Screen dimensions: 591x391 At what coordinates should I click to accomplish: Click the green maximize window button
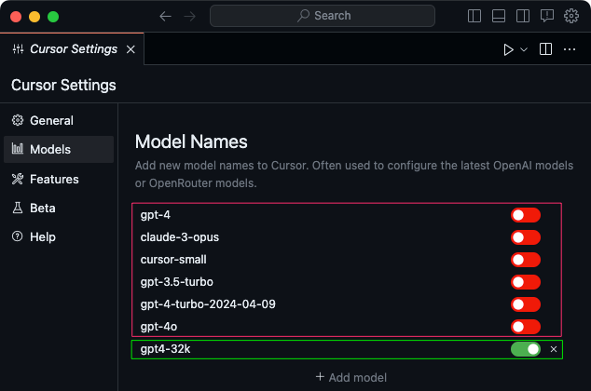[x=53, y=17]
